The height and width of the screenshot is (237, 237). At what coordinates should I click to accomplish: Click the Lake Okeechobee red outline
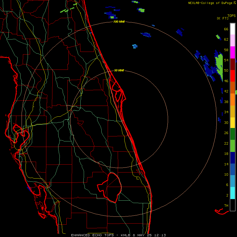click(x=110, y=187)
